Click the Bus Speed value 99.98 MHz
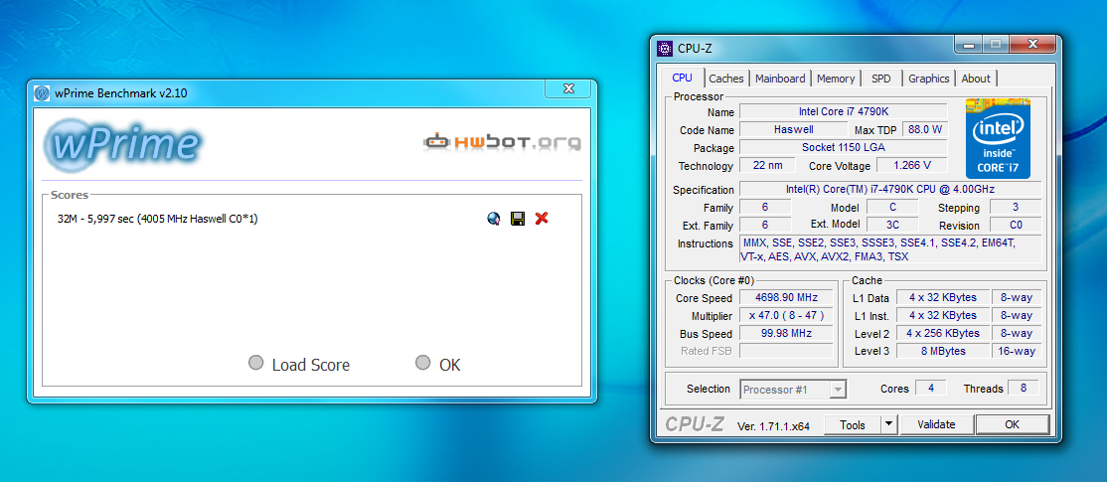This screenshot has height=482, width=1107. (786, 333)
